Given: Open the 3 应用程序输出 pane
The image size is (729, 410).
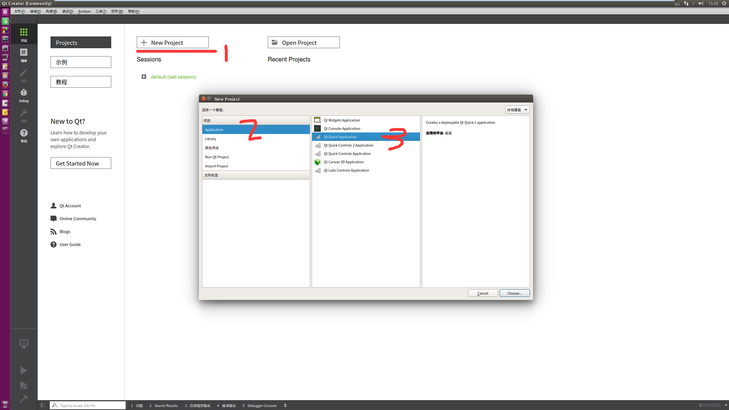Looking at the screenshot, I should tap(198, 405).
